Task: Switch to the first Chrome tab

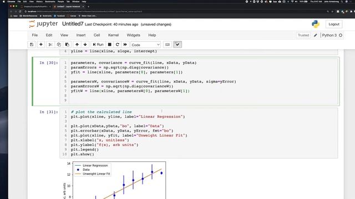Action: (35, 7)
